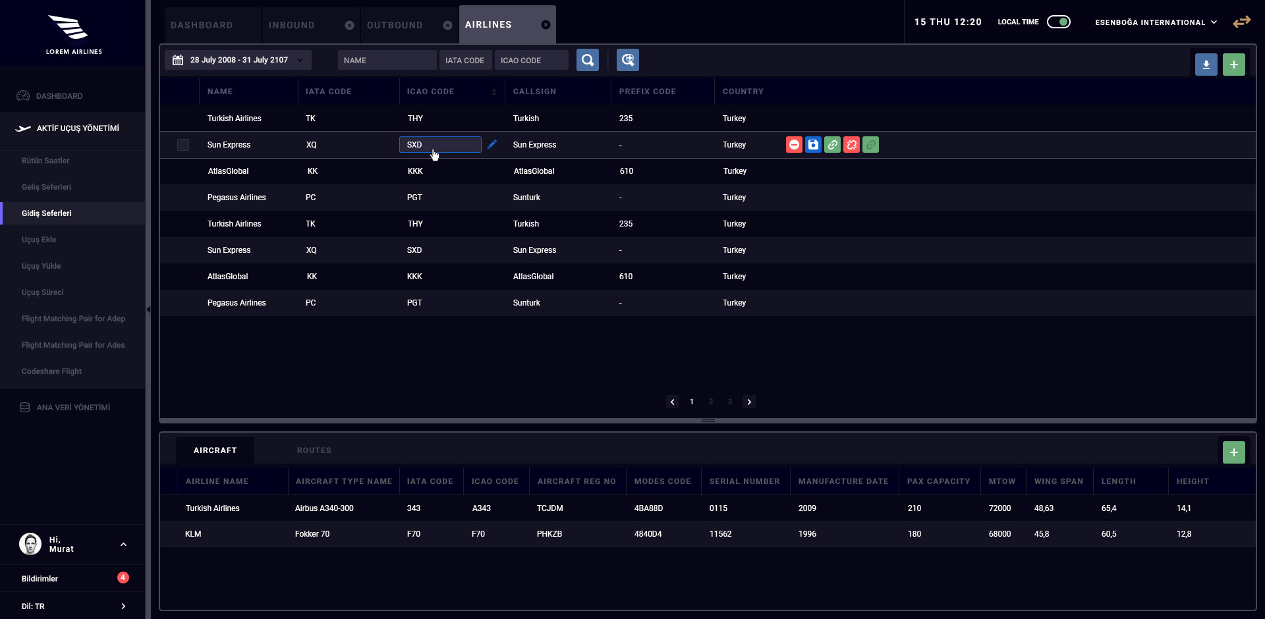1265x619 pixels.
Task: Select the Routes tab
Action: coord(314,450)
